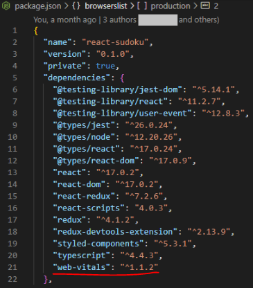
Task: Click "@testing-library/react" dependency name
Action: point(110,101)
